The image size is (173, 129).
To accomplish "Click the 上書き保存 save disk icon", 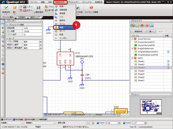I will click(38, 8).
